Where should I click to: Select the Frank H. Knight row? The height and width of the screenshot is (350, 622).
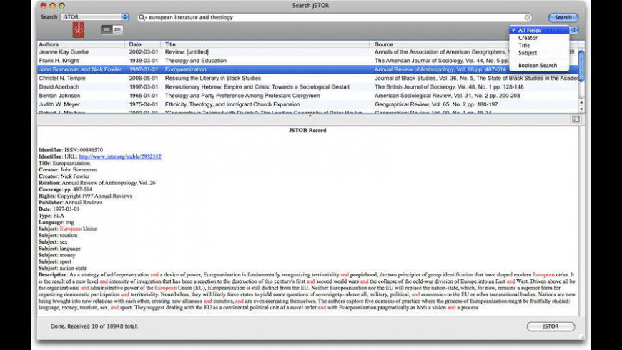click(x=308, y=61)
